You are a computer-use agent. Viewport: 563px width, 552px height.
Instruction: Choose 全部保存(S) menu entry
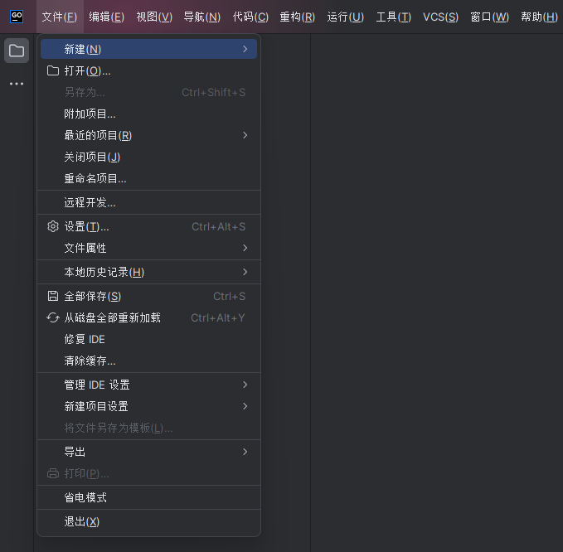point(148,296)
